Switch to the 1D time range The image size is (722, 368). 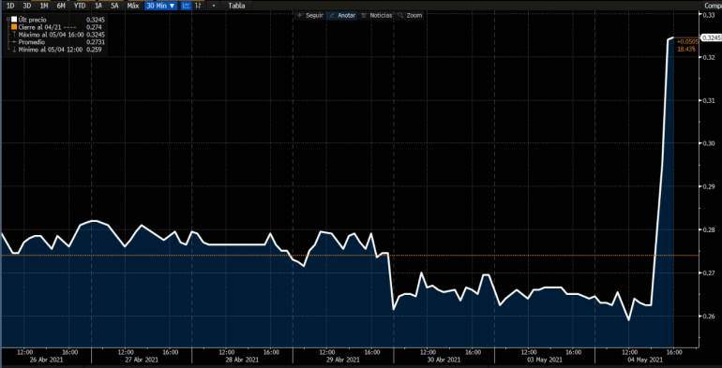[10, 6]
